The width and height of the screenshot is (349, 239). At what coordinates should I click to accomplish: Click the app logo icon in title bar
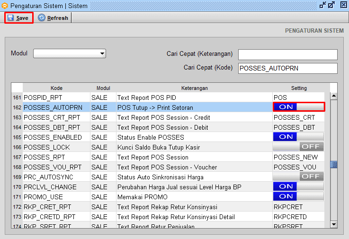click(4, 6)
